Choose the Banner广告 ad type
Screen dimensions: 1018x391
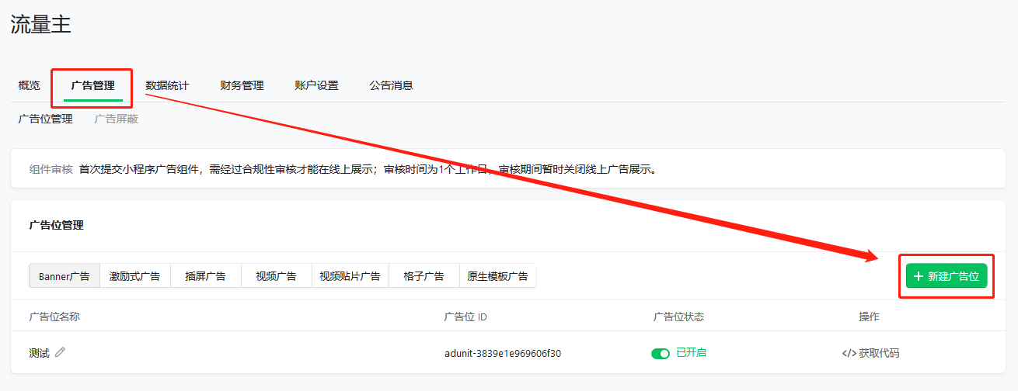pos(64,276)
